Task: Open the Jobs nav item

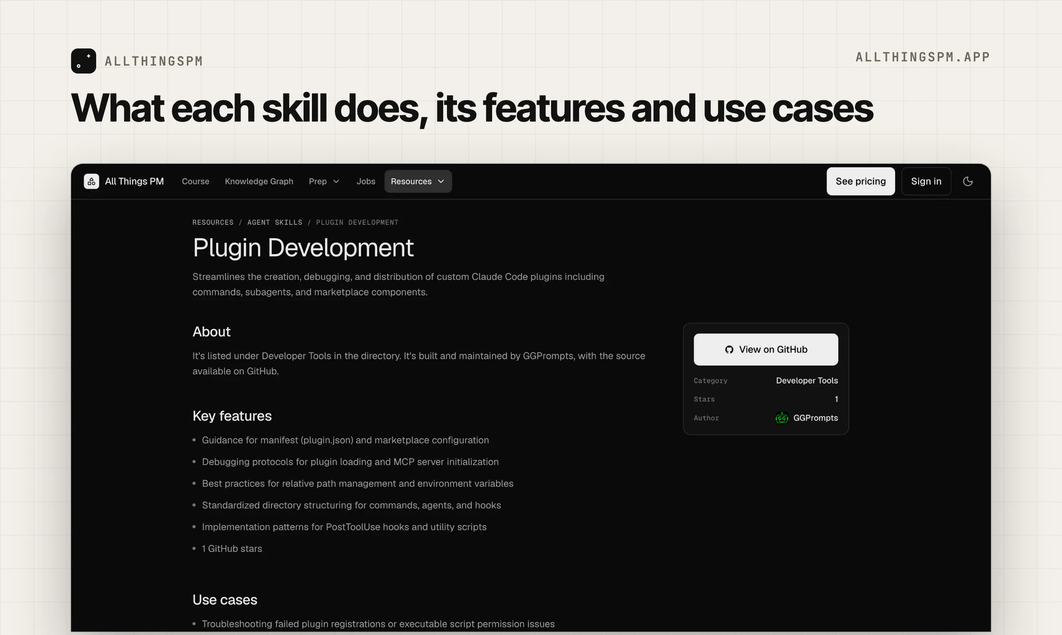Action: coord(366,181)
